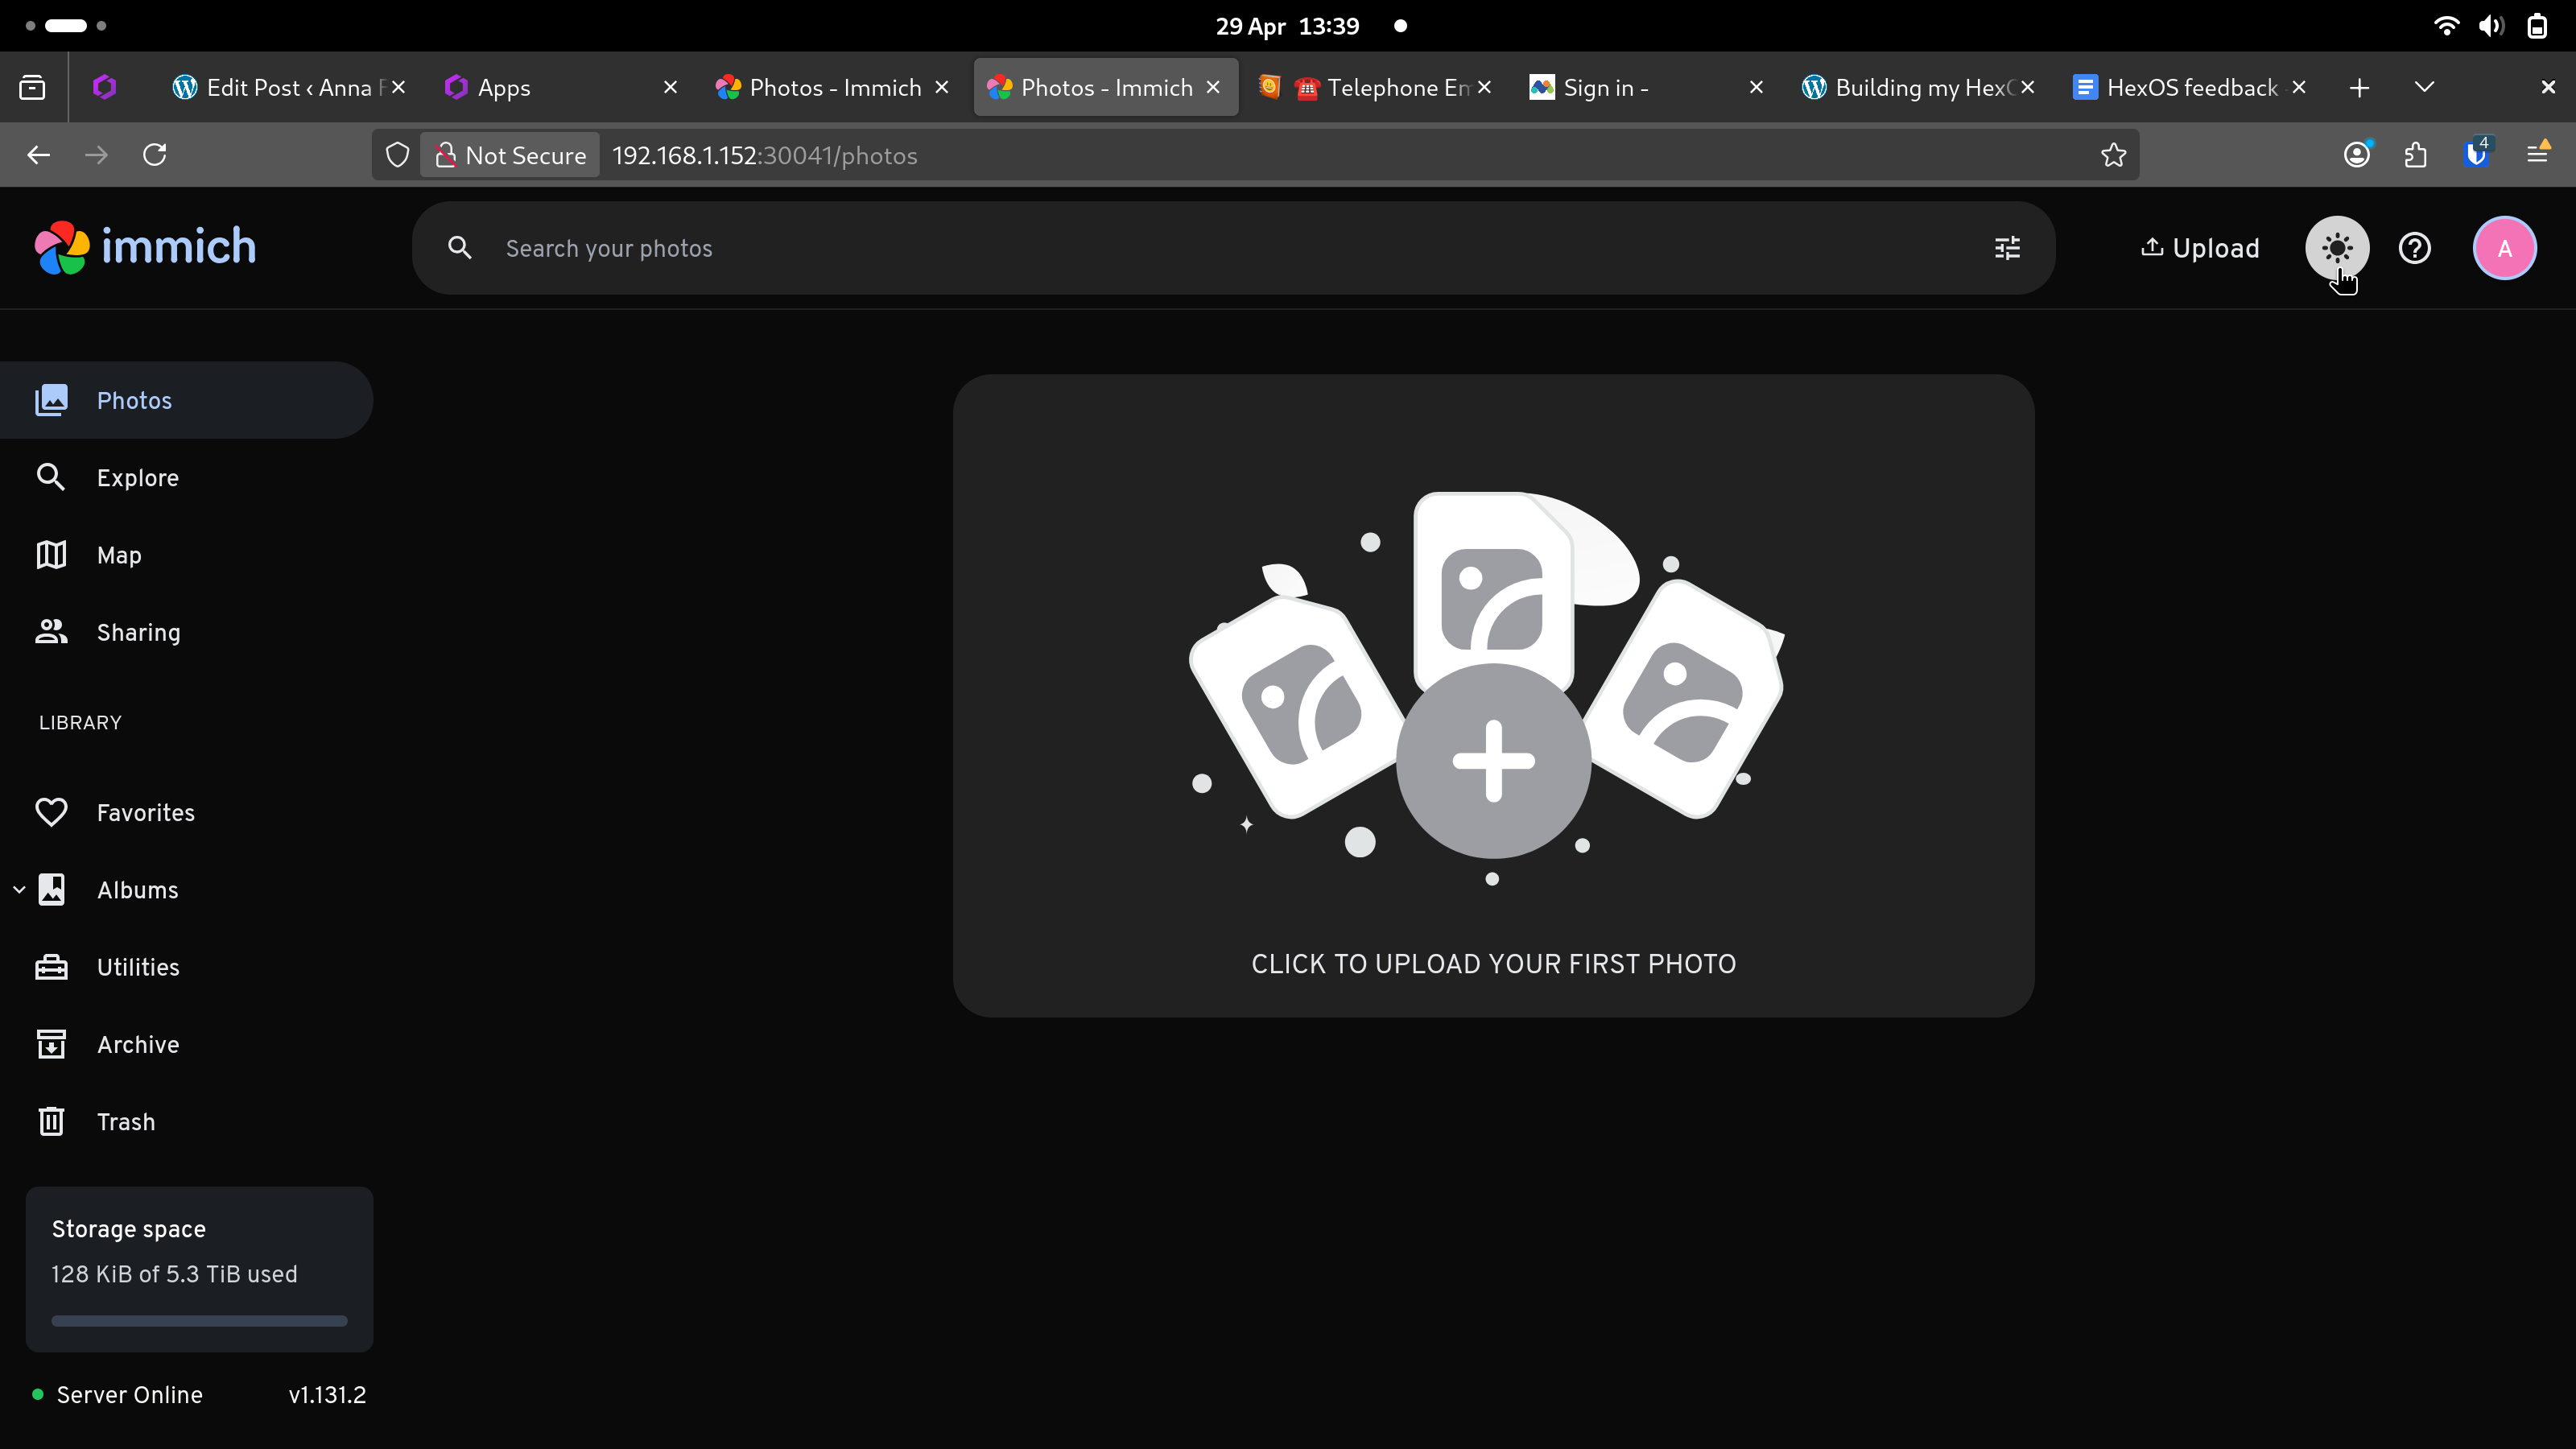The width and height of the screenshot is (2576, 1449).
Task: Open search filter options icon
Action: (2007, 248)
